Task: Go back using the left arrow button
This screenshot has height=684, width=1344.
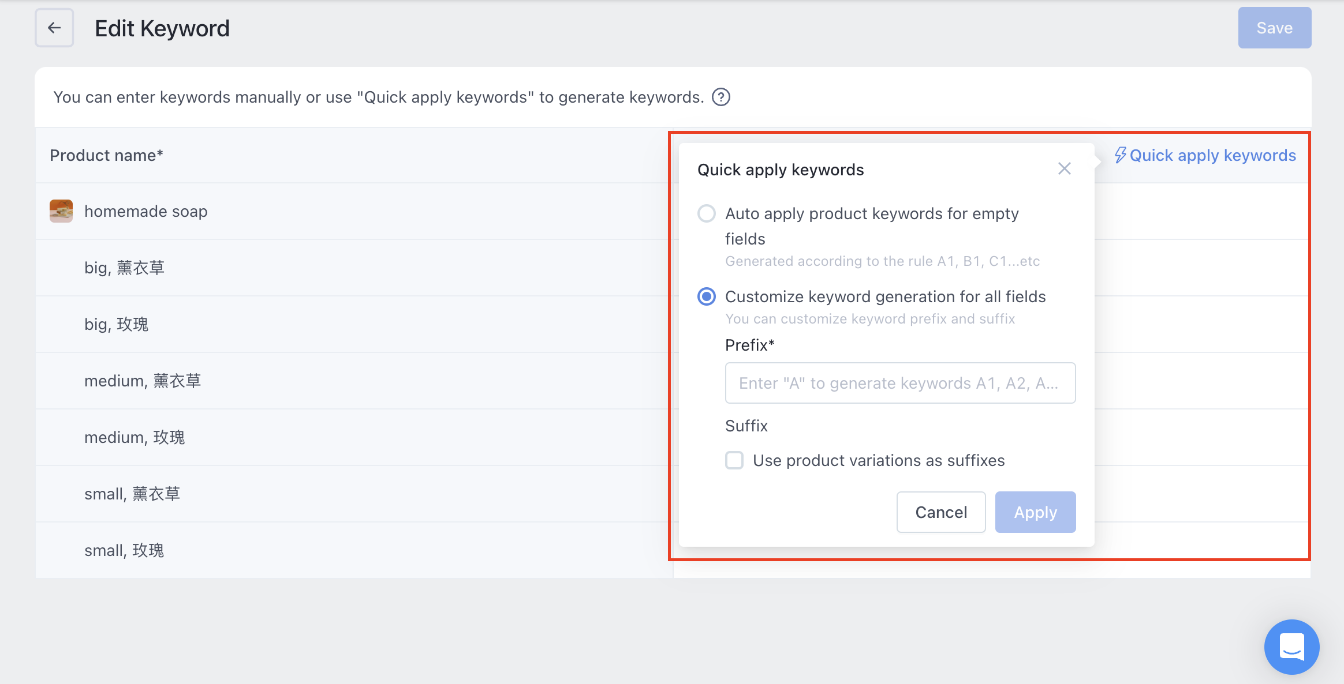Action: point(54,28)
